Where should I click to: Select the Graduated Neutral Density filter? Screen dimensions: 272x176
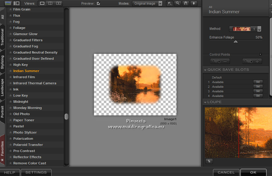tap(35, 52)
